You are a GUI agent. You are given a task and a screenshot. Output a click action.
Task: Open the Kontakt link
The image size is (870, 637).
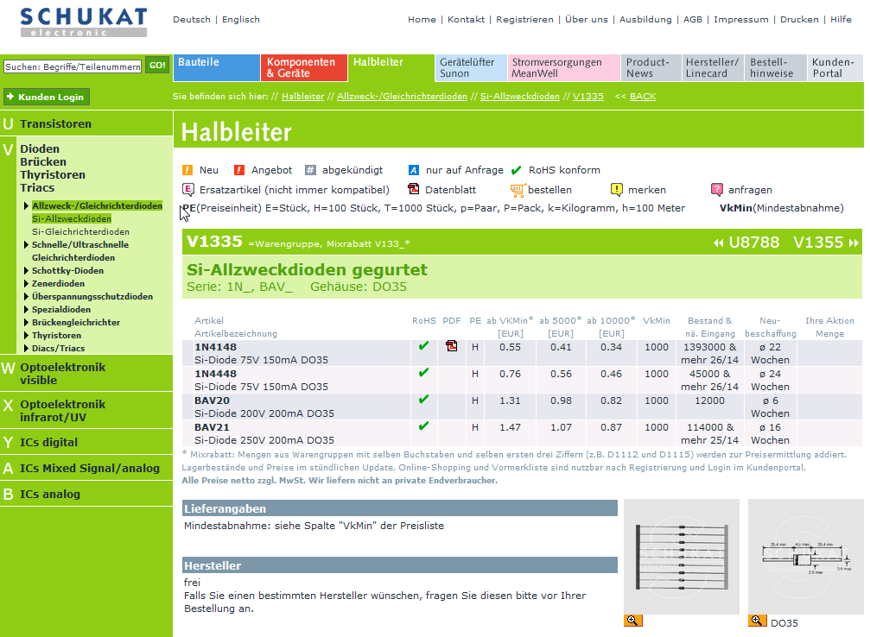coord(466,19)
